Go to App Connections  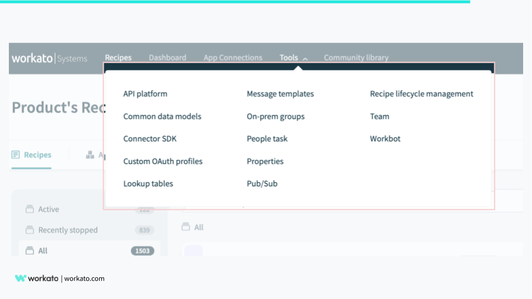coord(233,58)
